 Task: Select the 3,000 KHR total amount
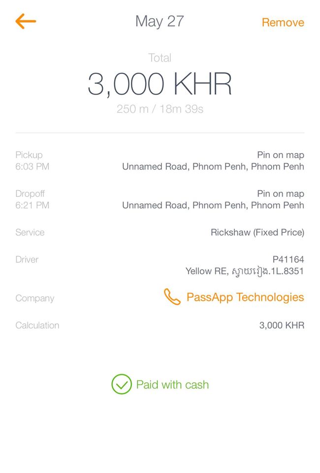point(160,84)
